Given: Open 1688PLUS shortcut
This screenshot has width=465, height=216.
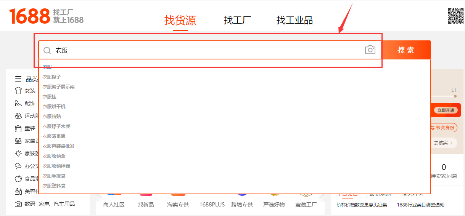Looking at the screenshot, I should 212,205.
